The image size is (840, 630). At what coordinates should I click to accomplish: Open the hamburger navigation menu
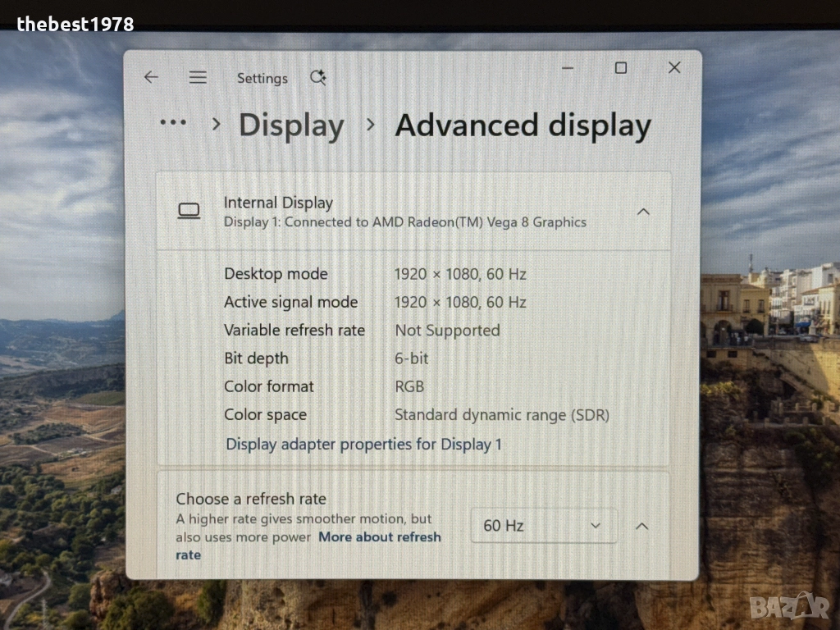coord(198,77)
